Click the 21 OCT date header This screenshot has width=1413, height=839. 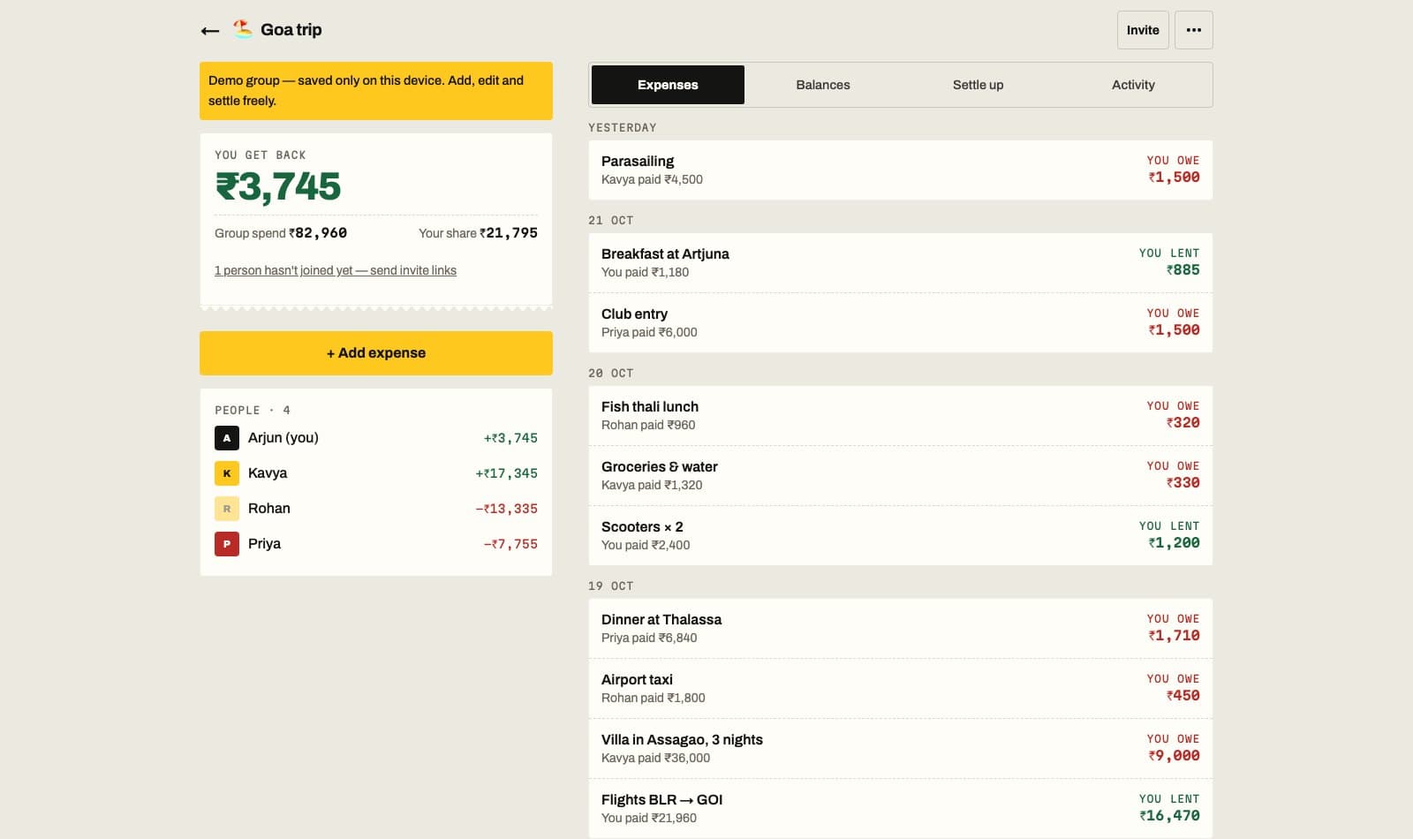pyautogui.click(x=611, y=221)
